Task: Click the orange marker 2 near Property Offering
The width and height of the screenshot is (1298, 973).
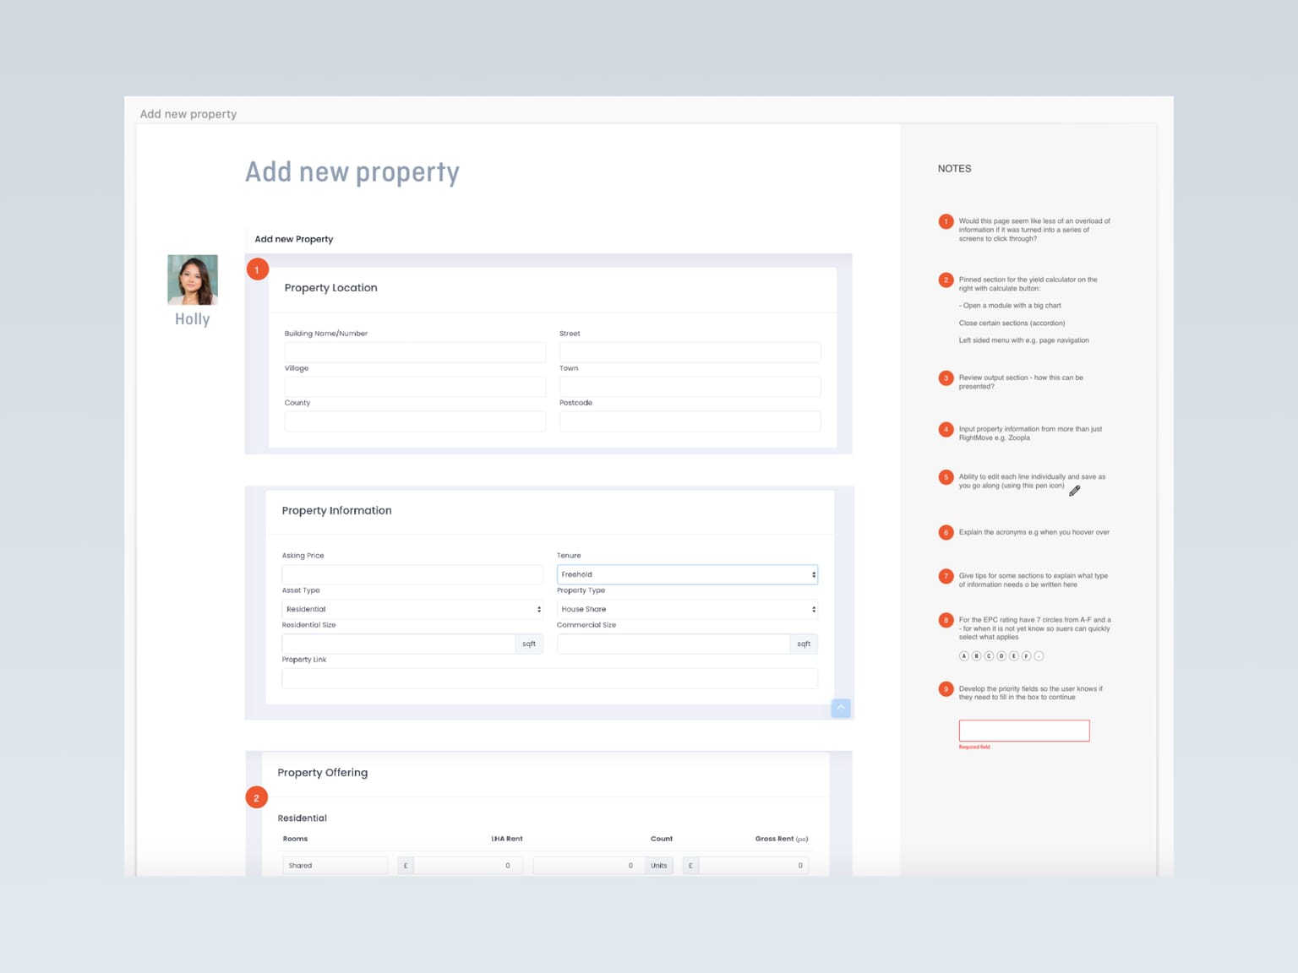Action: click(x=256, y=796)
